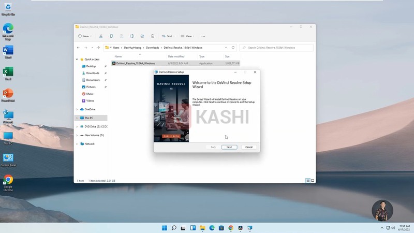Expand the OneDrive tree node
The height and width of the screenshot is (233, 414).
[77, 109]
